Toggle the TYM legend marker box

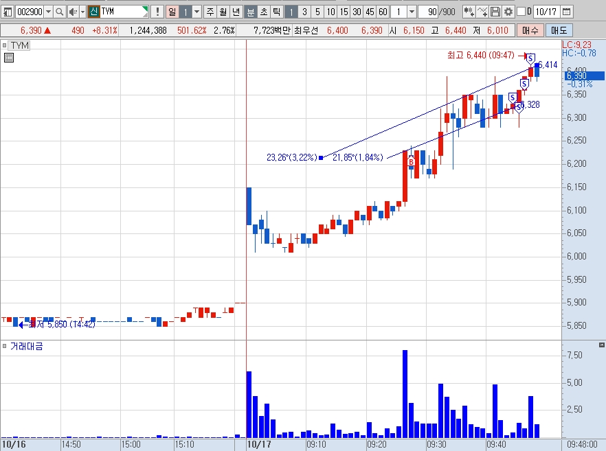[5, 45]
